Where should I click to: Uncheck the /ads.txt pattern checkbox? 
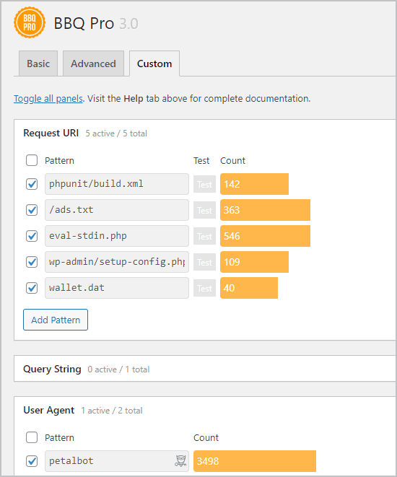click(x=32, y=210)
